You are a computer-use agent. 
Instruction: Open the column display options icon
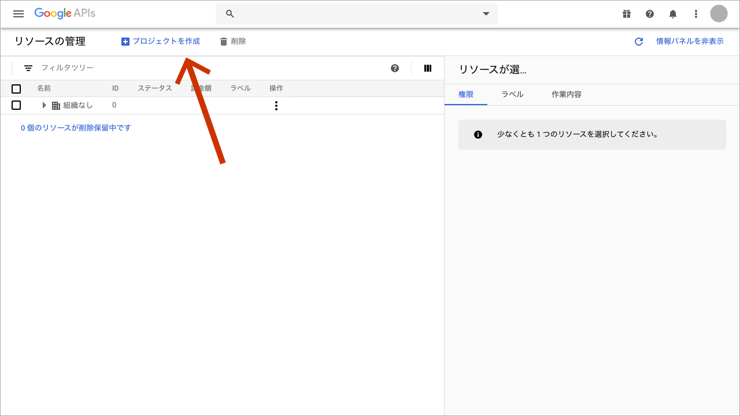click(x=427, y=68)
